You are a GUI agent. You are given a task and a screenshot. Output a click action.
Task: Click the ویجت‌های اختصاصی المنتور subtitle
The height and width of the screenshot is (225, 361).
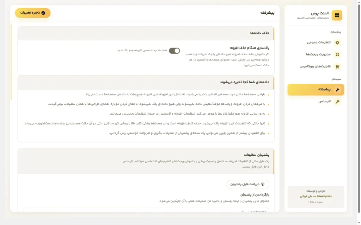312,18
